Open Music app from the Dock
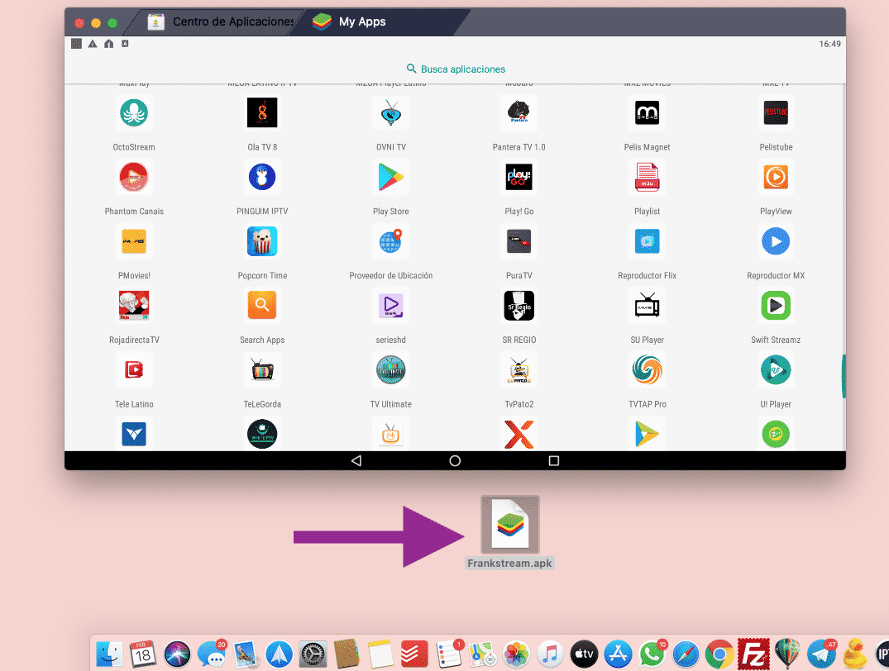 (550, 654)
